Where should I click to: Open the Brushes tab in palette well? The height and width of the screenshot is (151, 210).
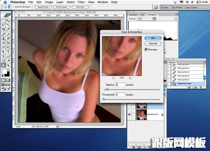click(x=165, y=7)
